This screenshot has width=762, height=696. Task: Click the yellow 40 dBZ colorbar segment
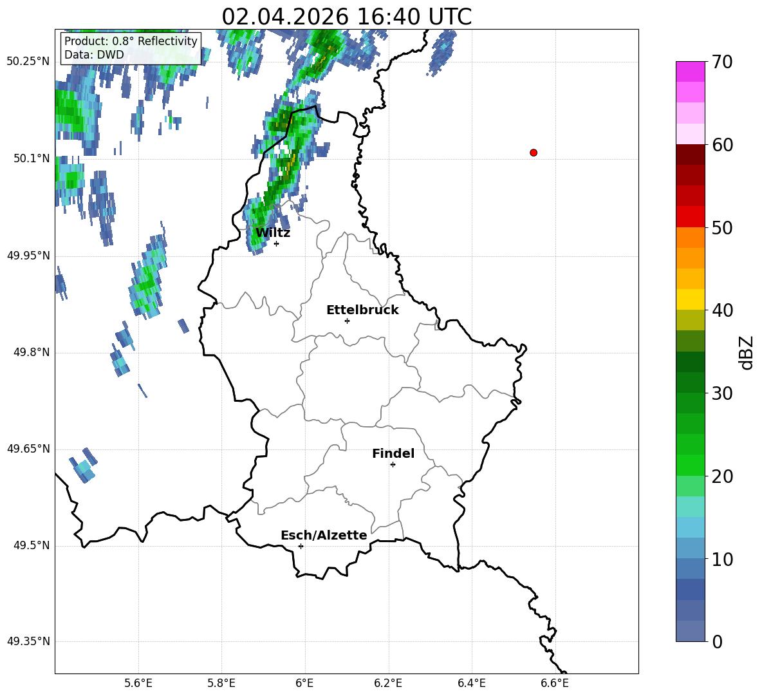[x=690, y=299]
